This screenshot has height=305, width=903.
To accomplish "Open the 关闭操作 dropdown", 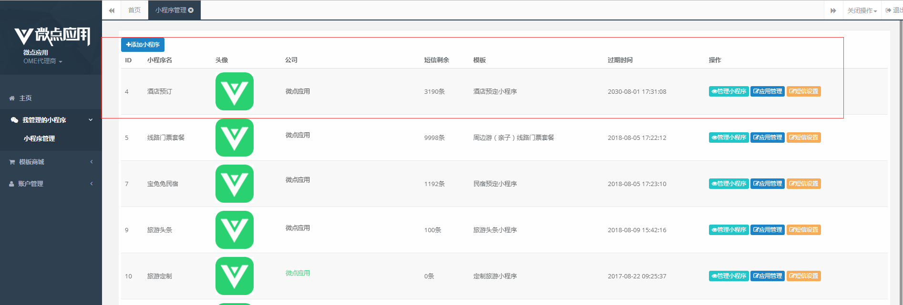I will 862,10.
